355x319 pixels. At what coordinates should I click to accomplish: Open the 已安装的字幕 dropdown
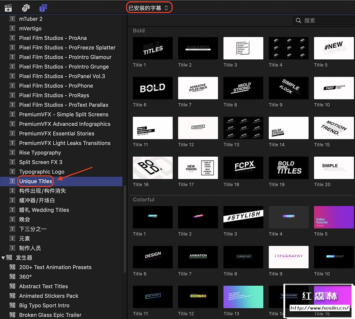tap(149, 8)
